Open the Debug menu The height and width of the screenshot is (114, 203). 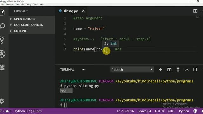pyautogui.click(x=29, y=4)
